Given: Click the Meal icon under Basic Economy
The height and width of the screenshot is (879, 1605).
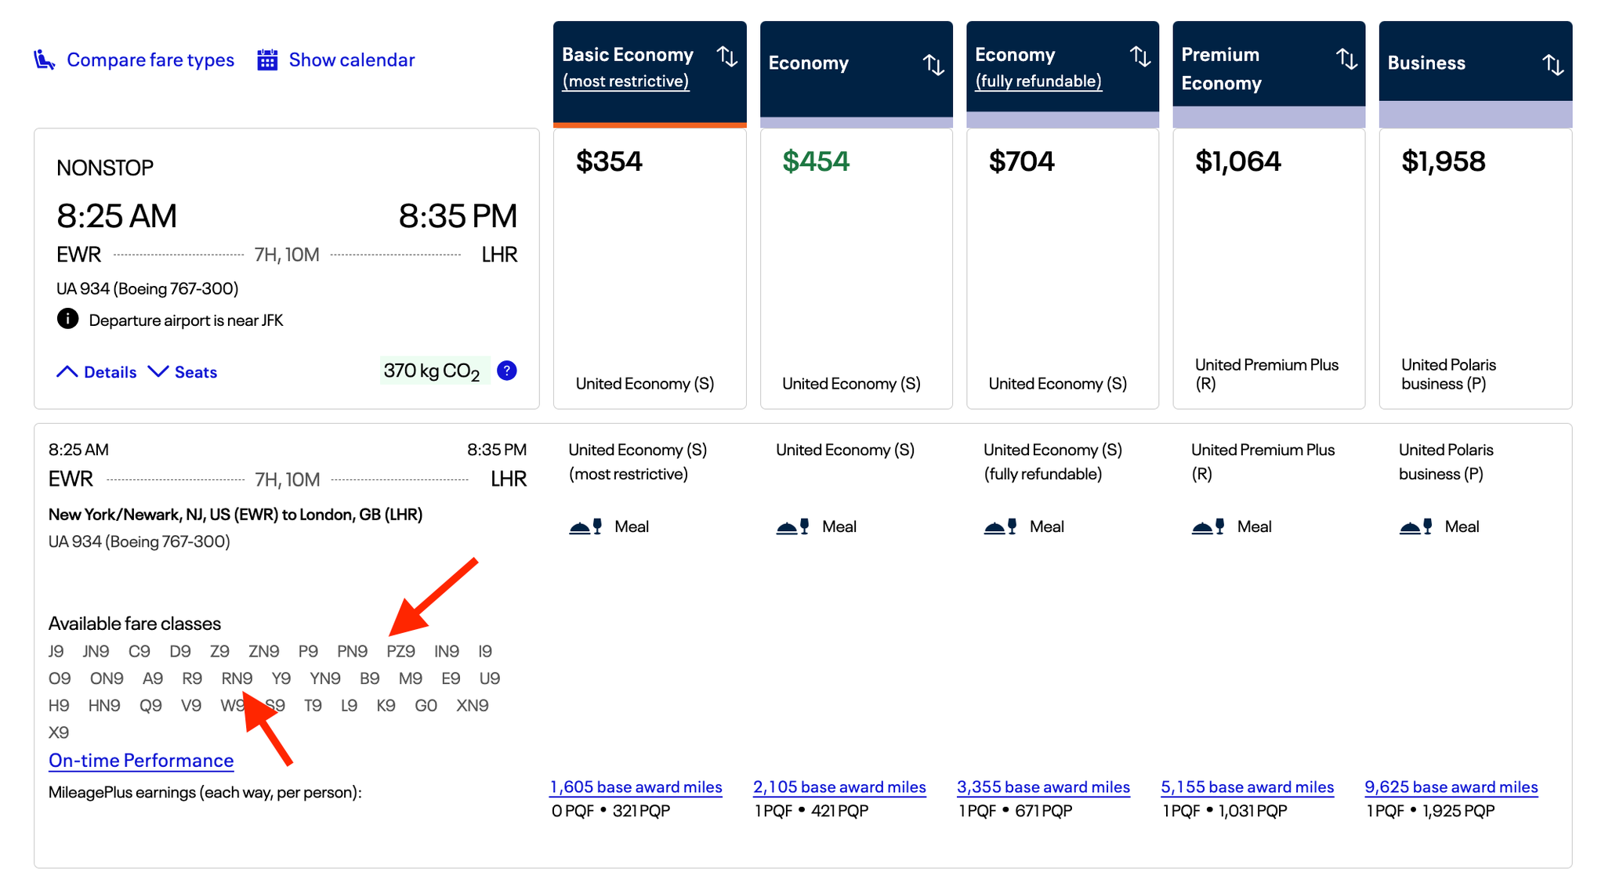Looking at the screenshot, I should point(586,526).
